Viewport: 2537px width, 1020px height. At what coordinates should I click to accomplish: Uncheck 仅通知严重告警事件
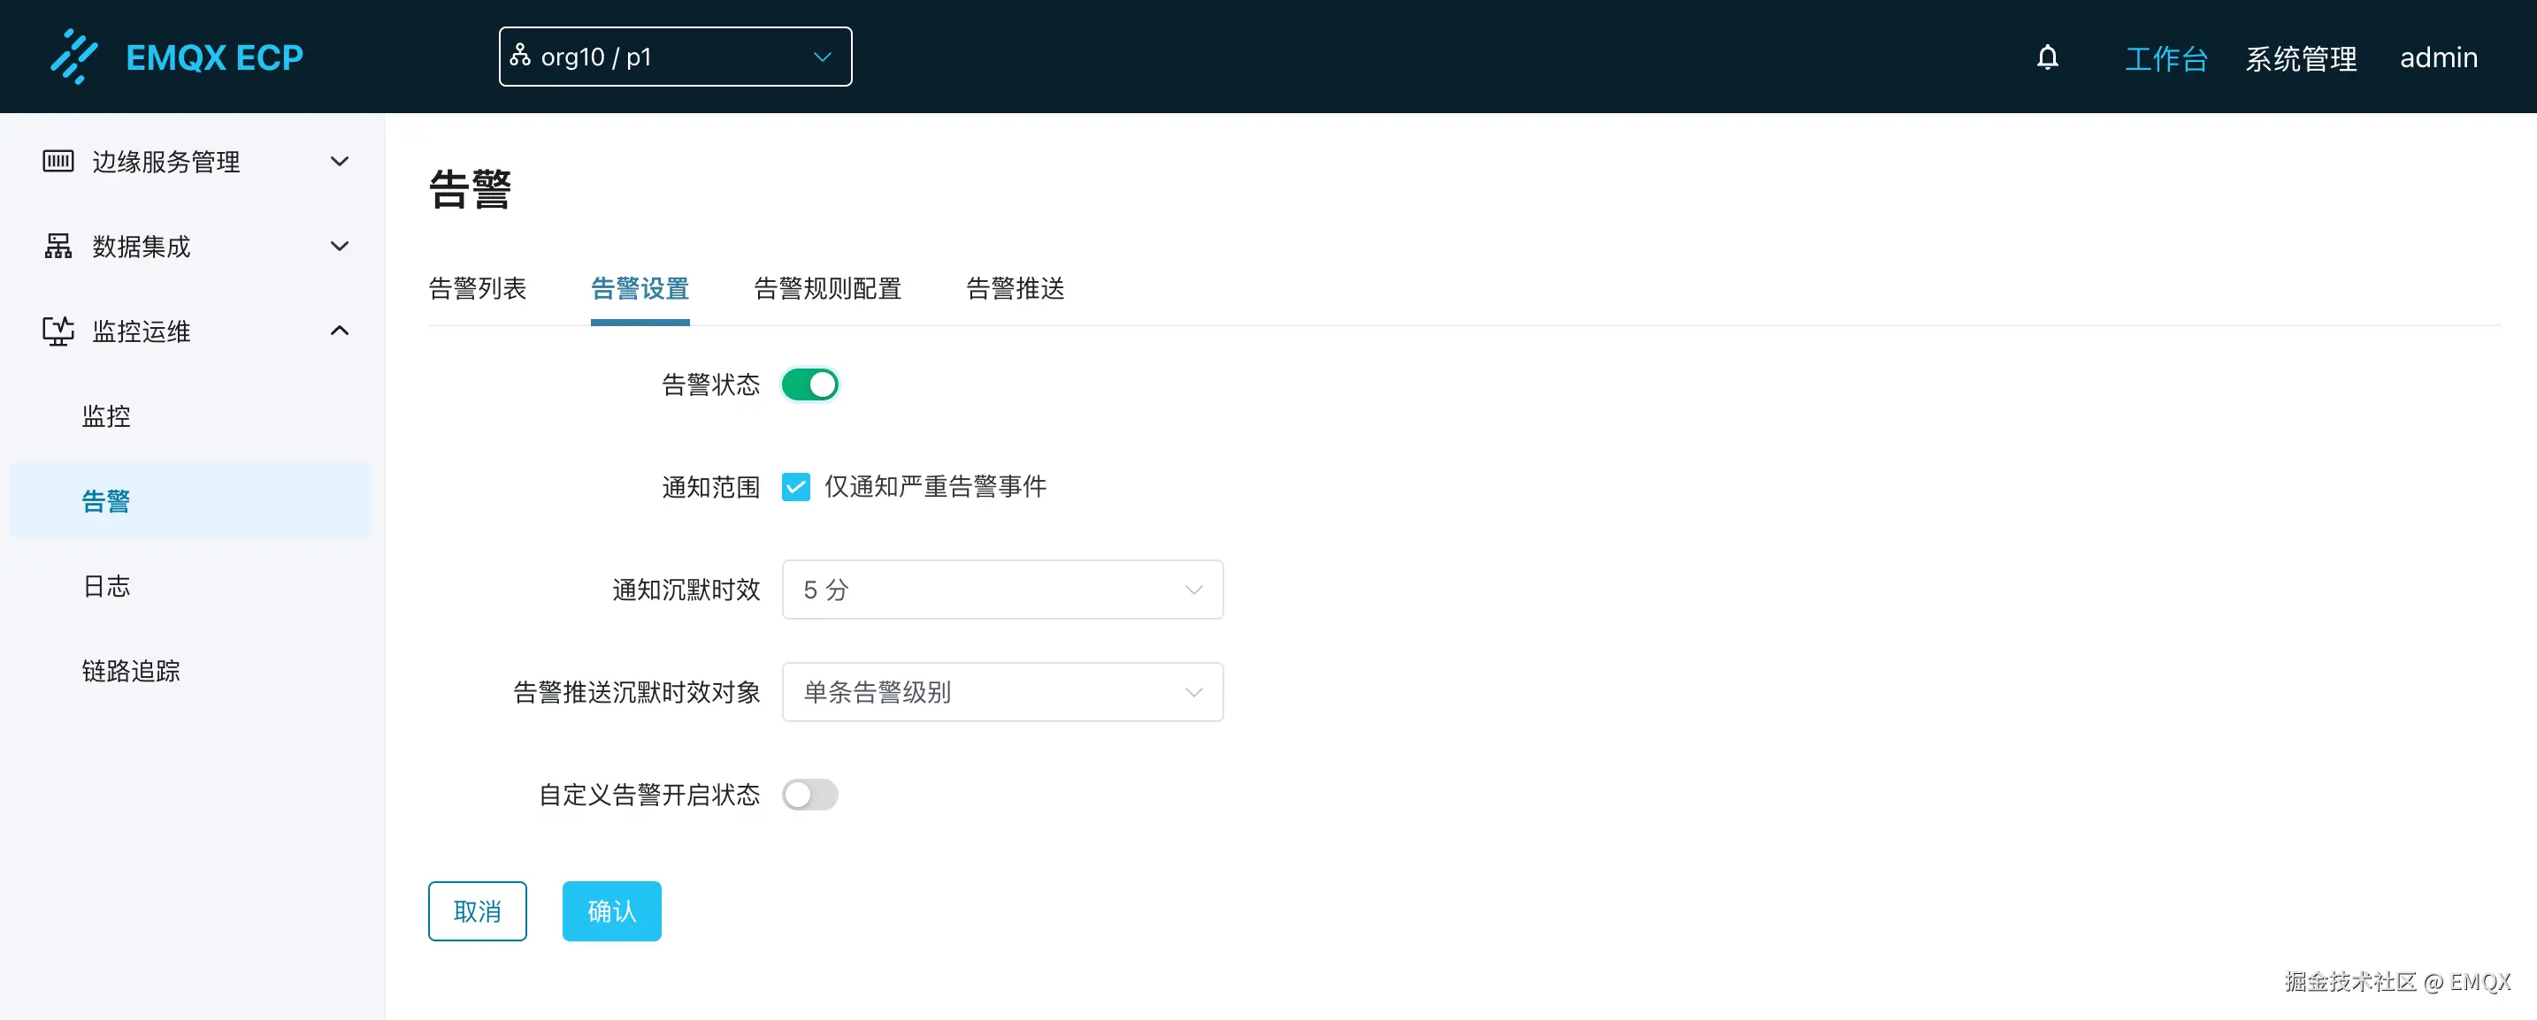[x=796, y=487]
